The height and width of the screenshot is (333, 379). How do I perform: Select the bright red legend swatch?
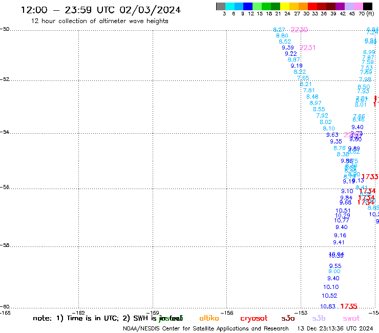312,7
